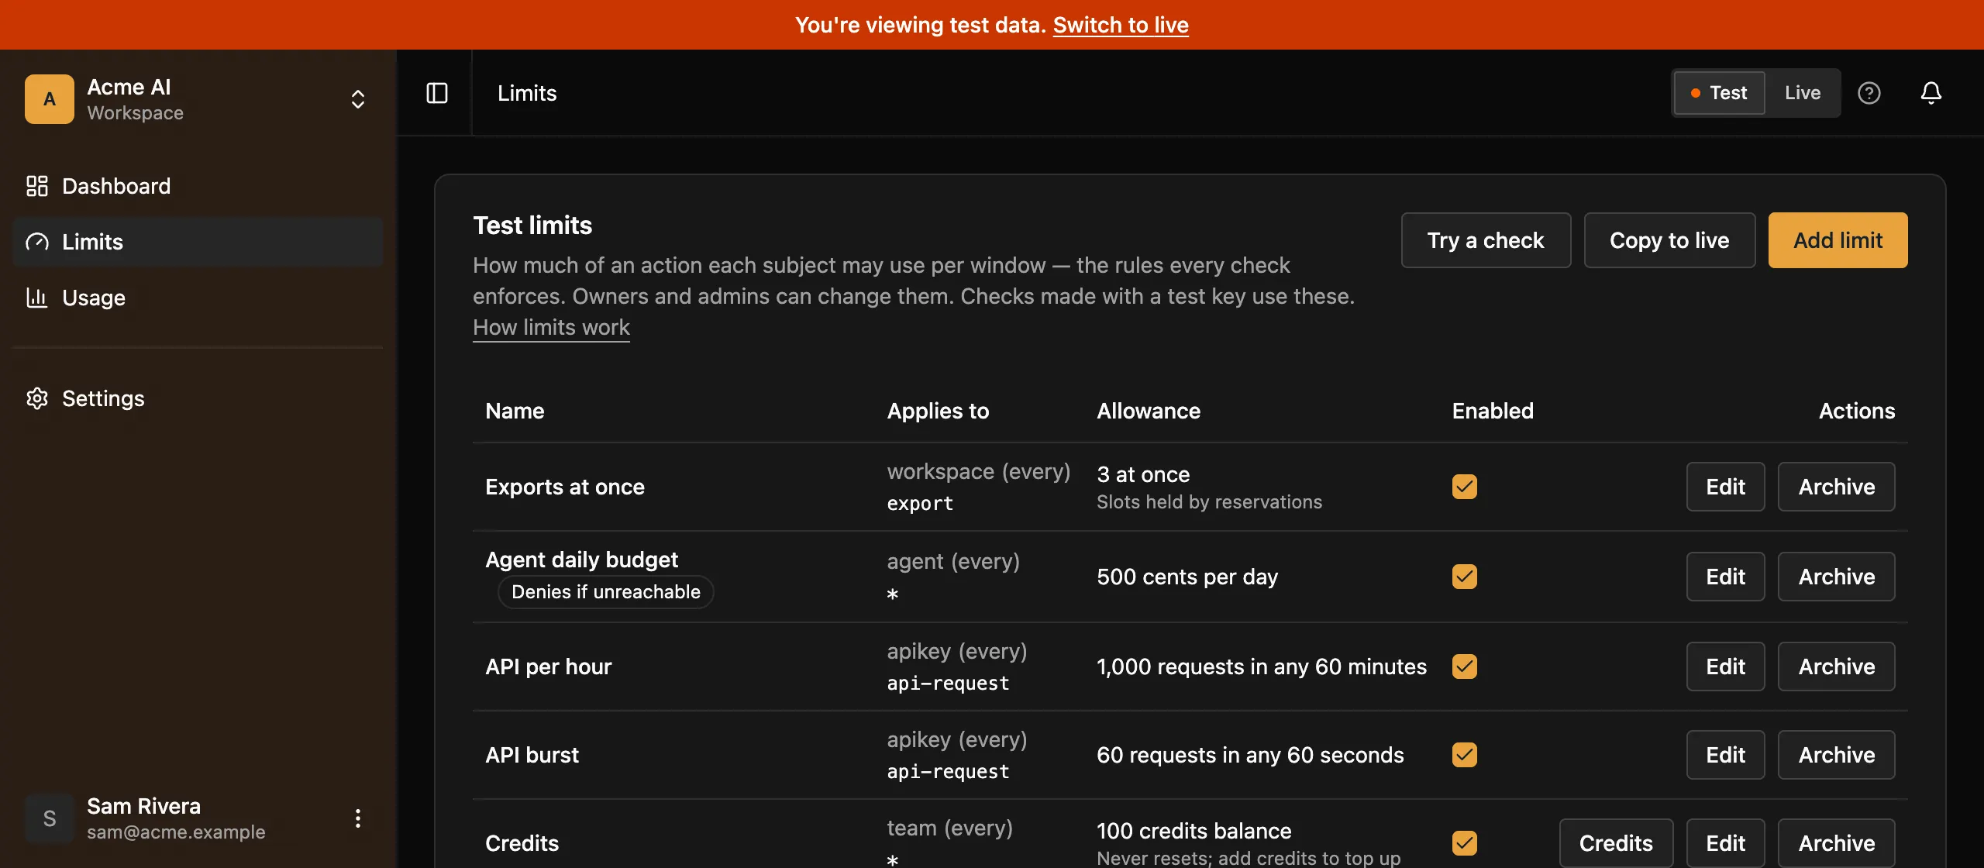1984x868 pixels.
Task: Switch to the Live environment tab
Action: pyautogui.click(x=1803, y=93)
